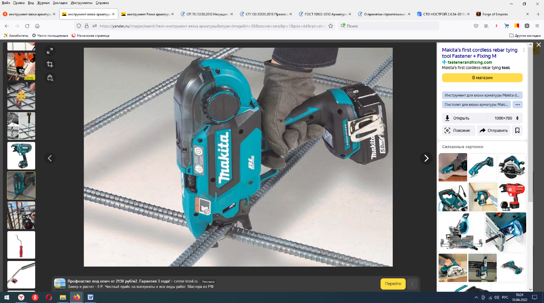Expand image to fullscreen with arrows icon
The image size is (544, 303).
(50, 51)
